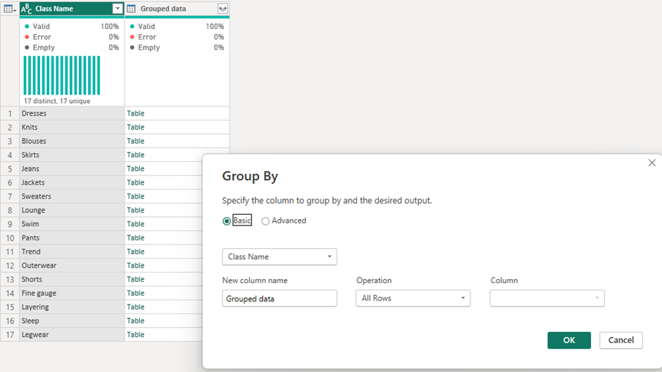Viewport: 662px width, 372px height.
Task: Select the Advanced radio option
Action: pyautogui.click(x=266, y=221)
